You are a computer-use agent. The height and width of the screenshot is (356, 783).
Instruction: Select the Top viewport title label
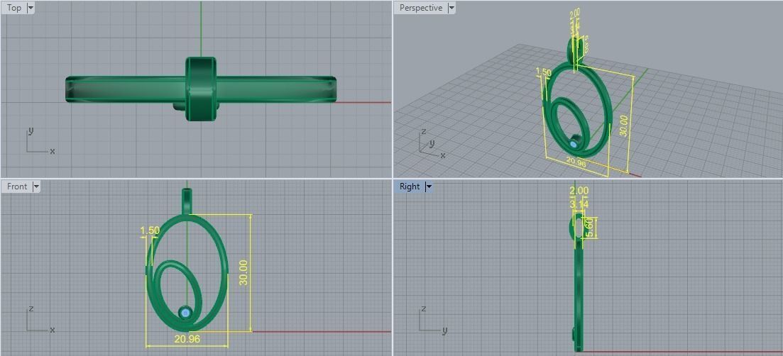click(x=14, y=8)
